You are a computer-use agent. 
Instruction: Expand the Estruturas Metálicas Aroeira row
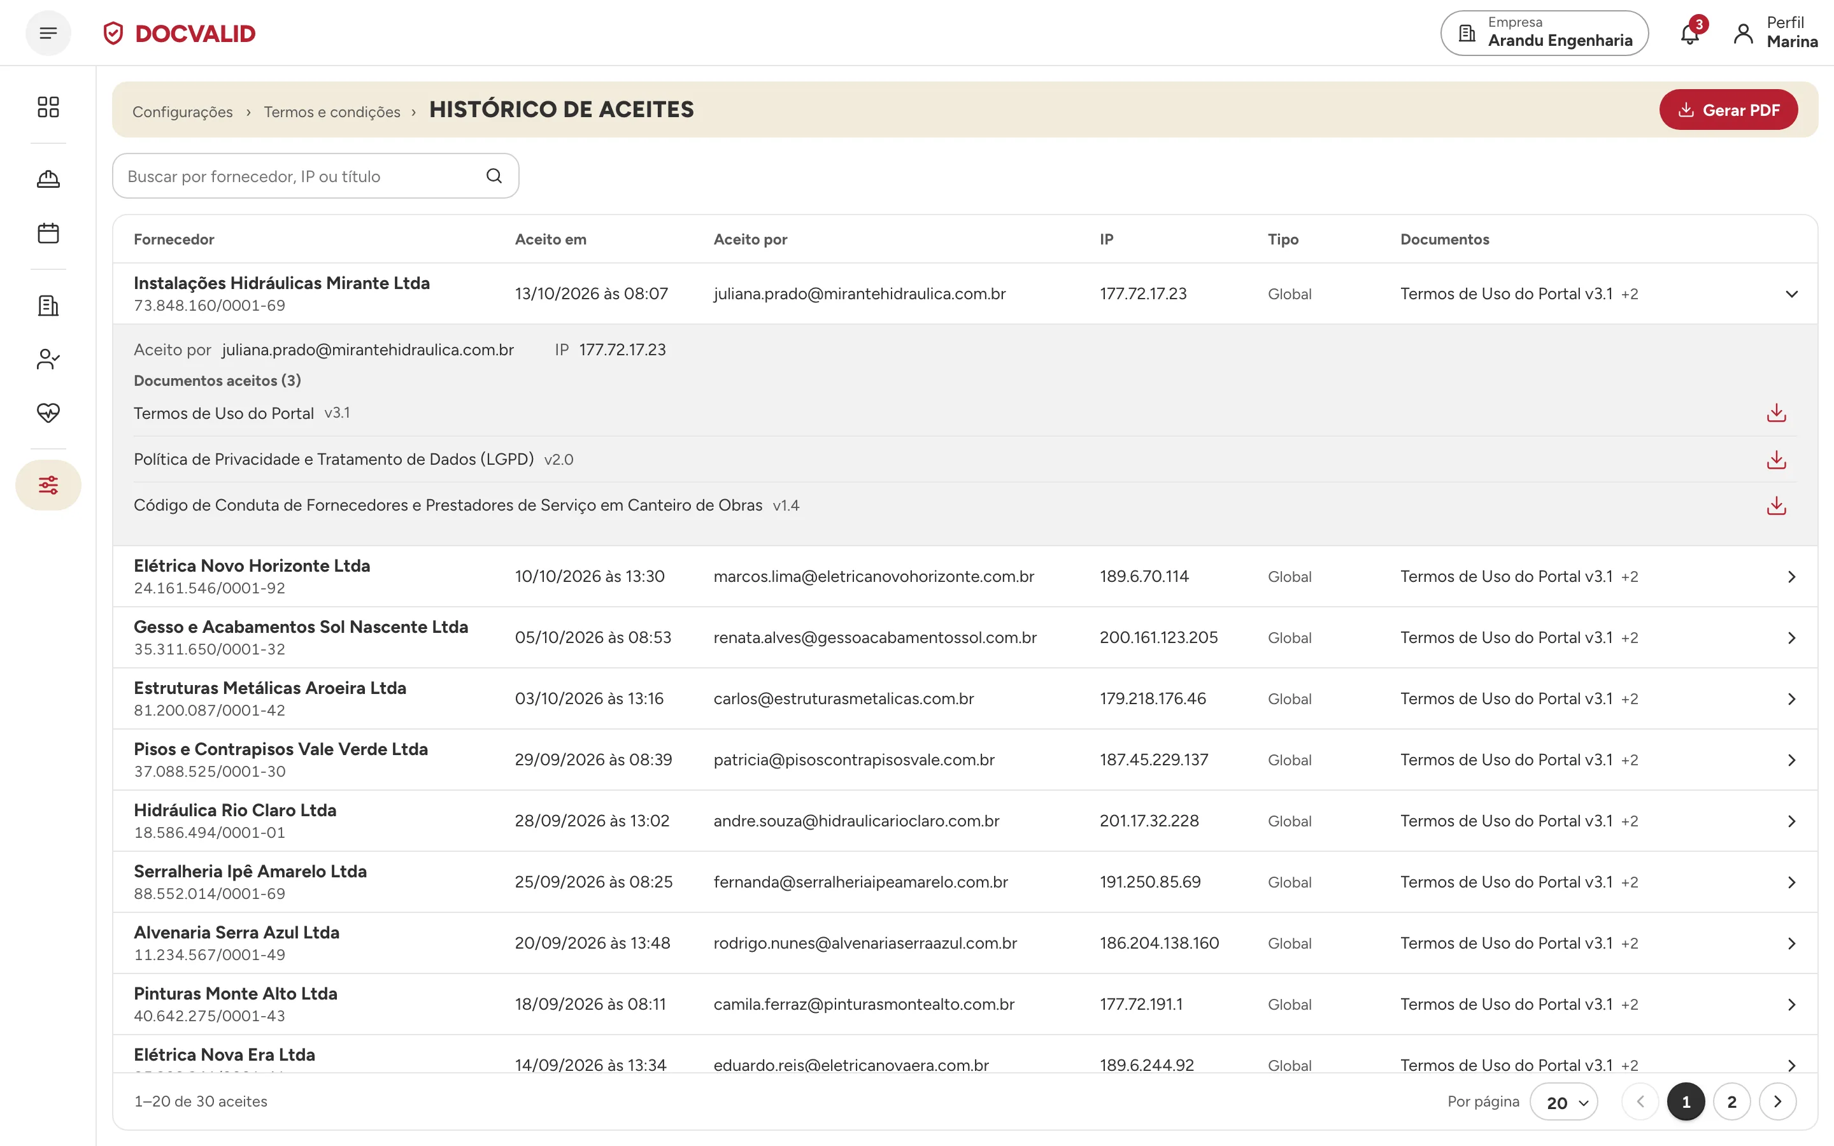(1791, 699)
